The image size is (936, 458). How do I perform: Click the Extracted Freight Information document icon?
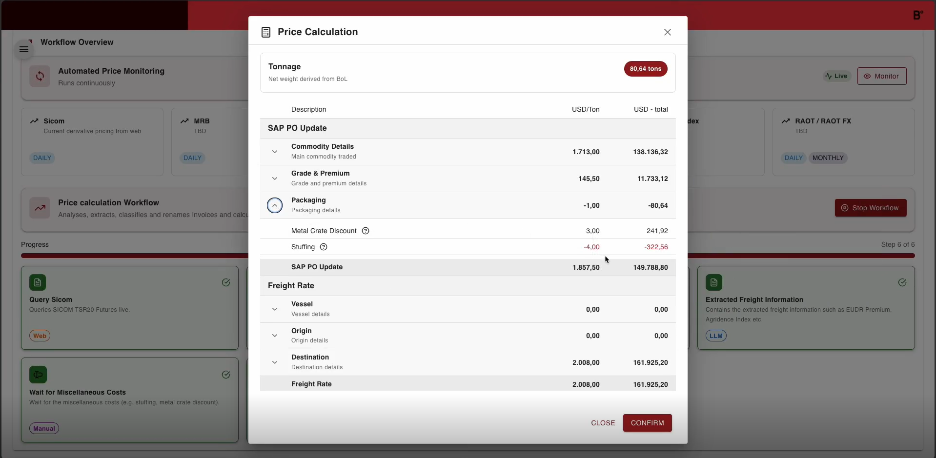[714, 282]
